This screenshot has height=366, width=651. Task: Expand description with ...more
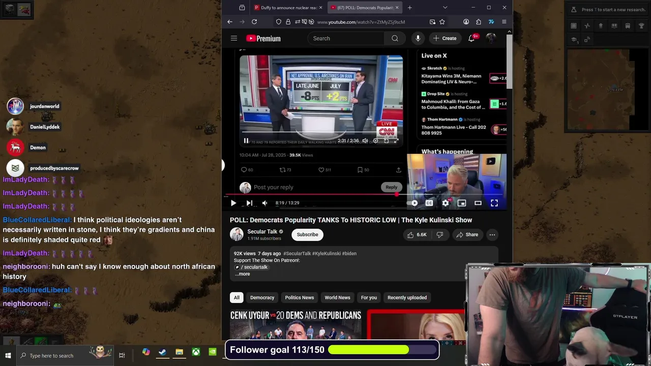(x=243, y=274)
